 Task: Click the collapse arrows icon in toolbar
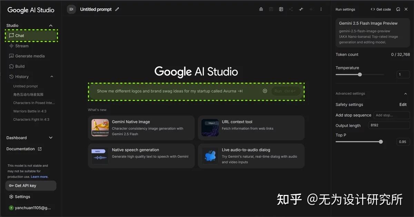(x=301, y=9)
